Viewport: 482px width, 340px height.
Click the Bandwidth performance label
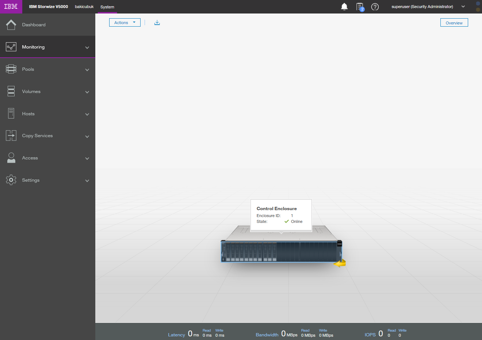[267, 335]
